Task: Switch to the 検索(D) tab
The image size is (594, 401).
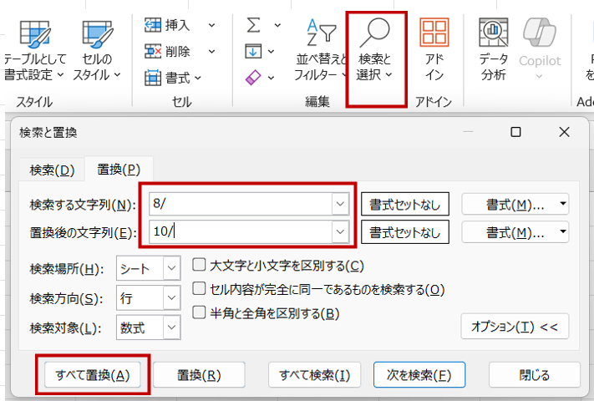Action: (x=52, y=170)
